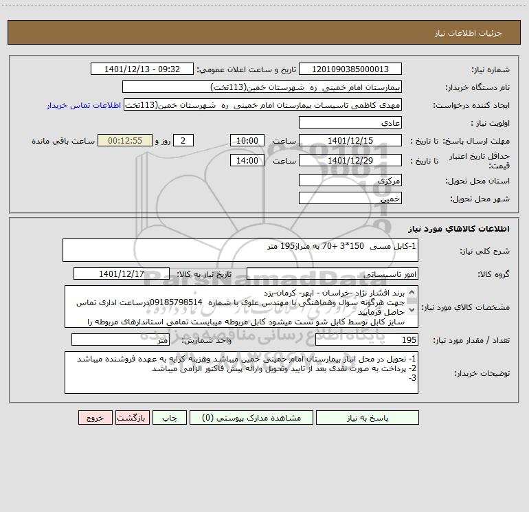Viewport: 529px width, 512px height.
Task: Click delivery city field خمین
Action: (350, 198)
